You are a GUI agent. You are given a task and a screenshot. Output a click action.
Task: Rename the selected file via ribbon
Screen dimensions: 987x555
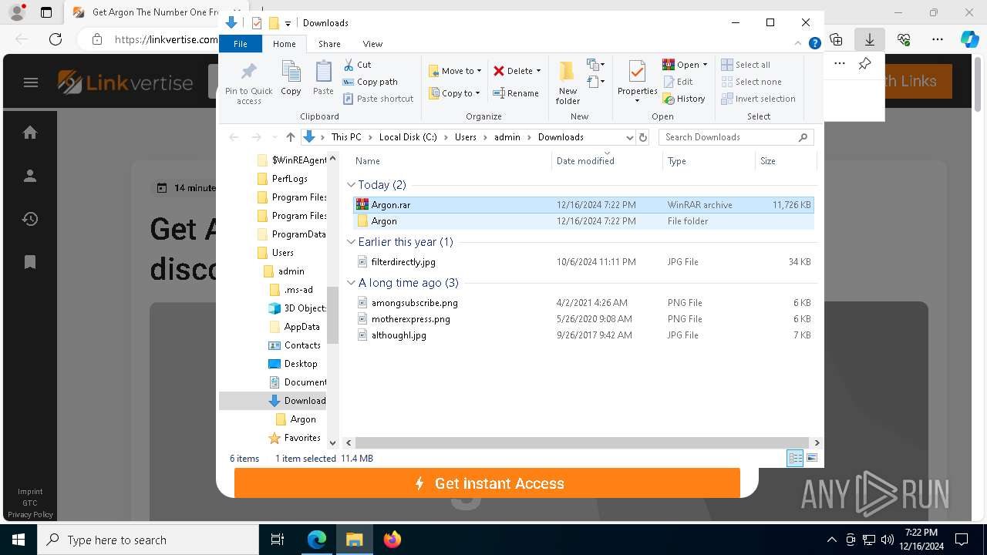pyautogui.click(x=516, y=93)
